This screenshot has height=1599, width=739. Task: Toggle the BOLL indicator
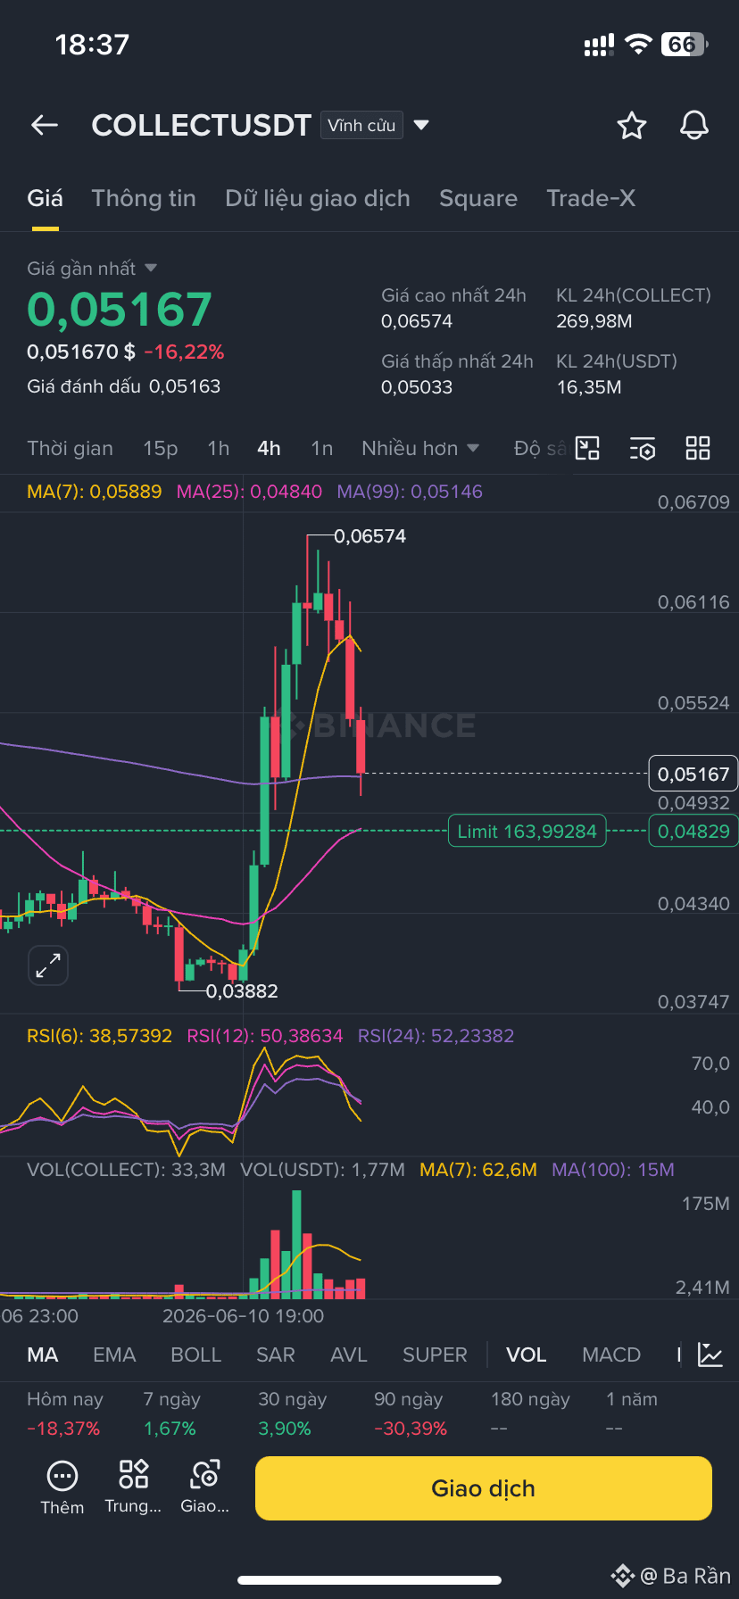pos(195,1355)
